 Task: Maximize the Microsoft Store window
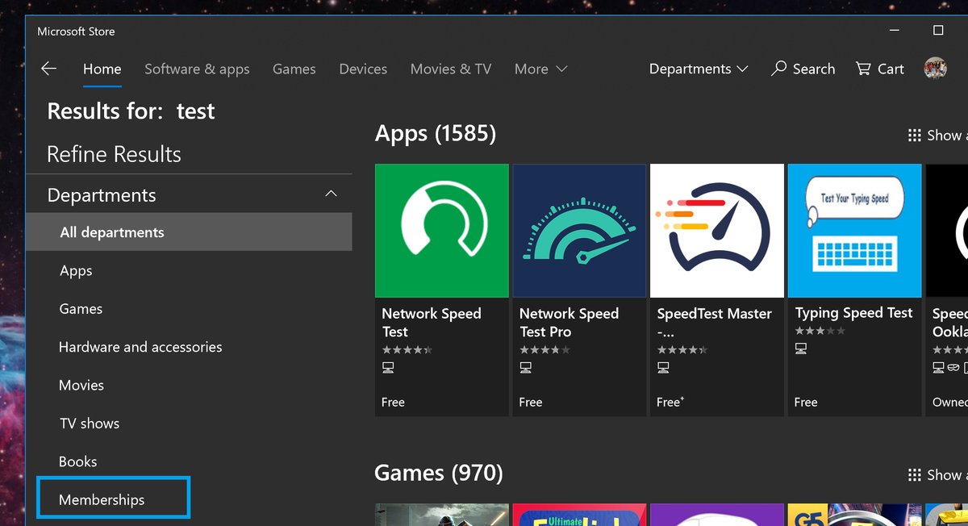938,31
